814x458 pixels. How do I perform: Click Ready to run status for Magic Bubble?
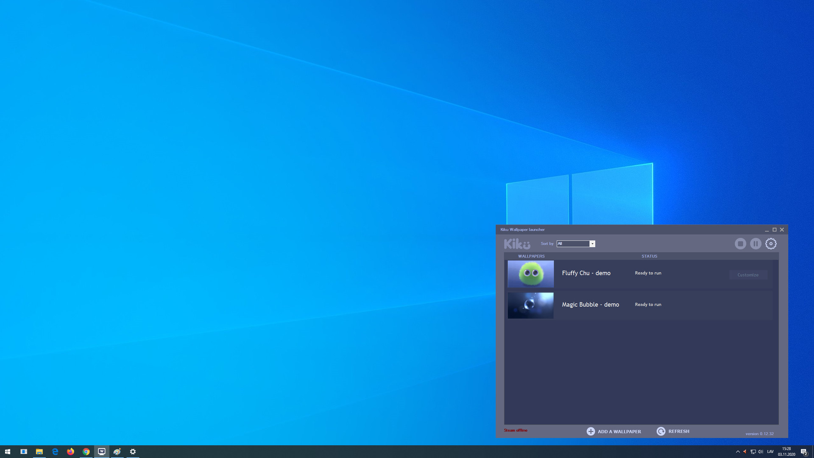[x=648, y=304]
